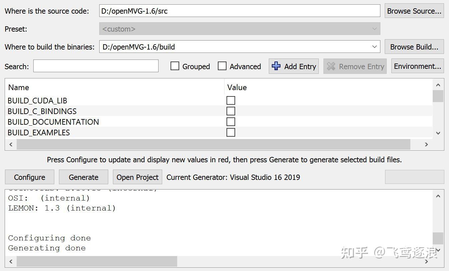
Task: Click the scroll-down arrow on the variables list
Action: tap(438, 133)
